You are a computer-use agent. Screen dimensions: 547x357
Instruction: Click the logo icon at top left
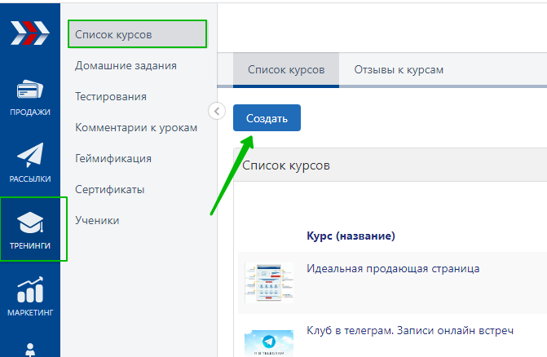[29, 33]
